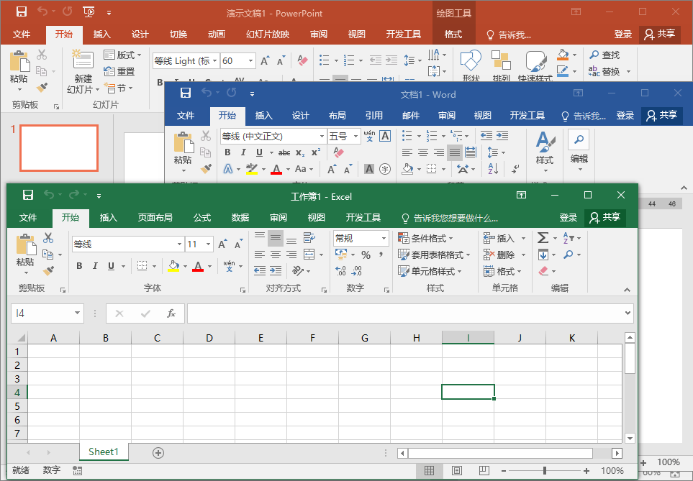Click Excel AutoSum sigma icon

543,238
